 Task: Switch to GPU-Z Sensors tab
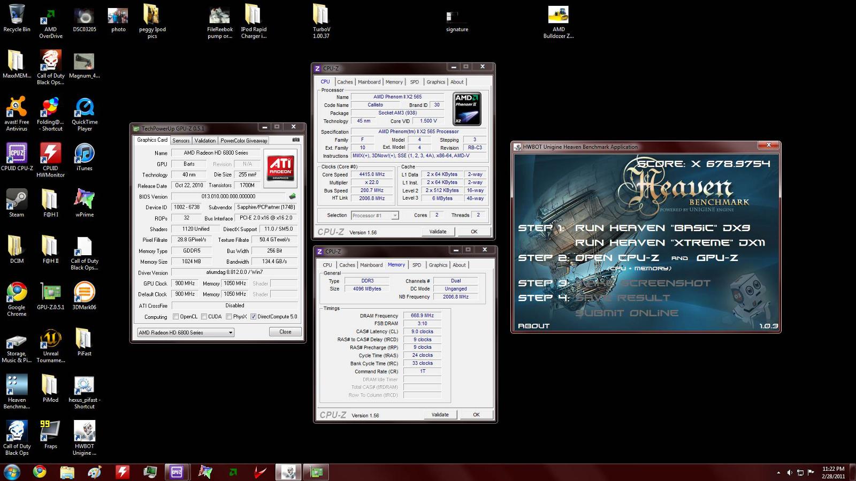point(181,141)
